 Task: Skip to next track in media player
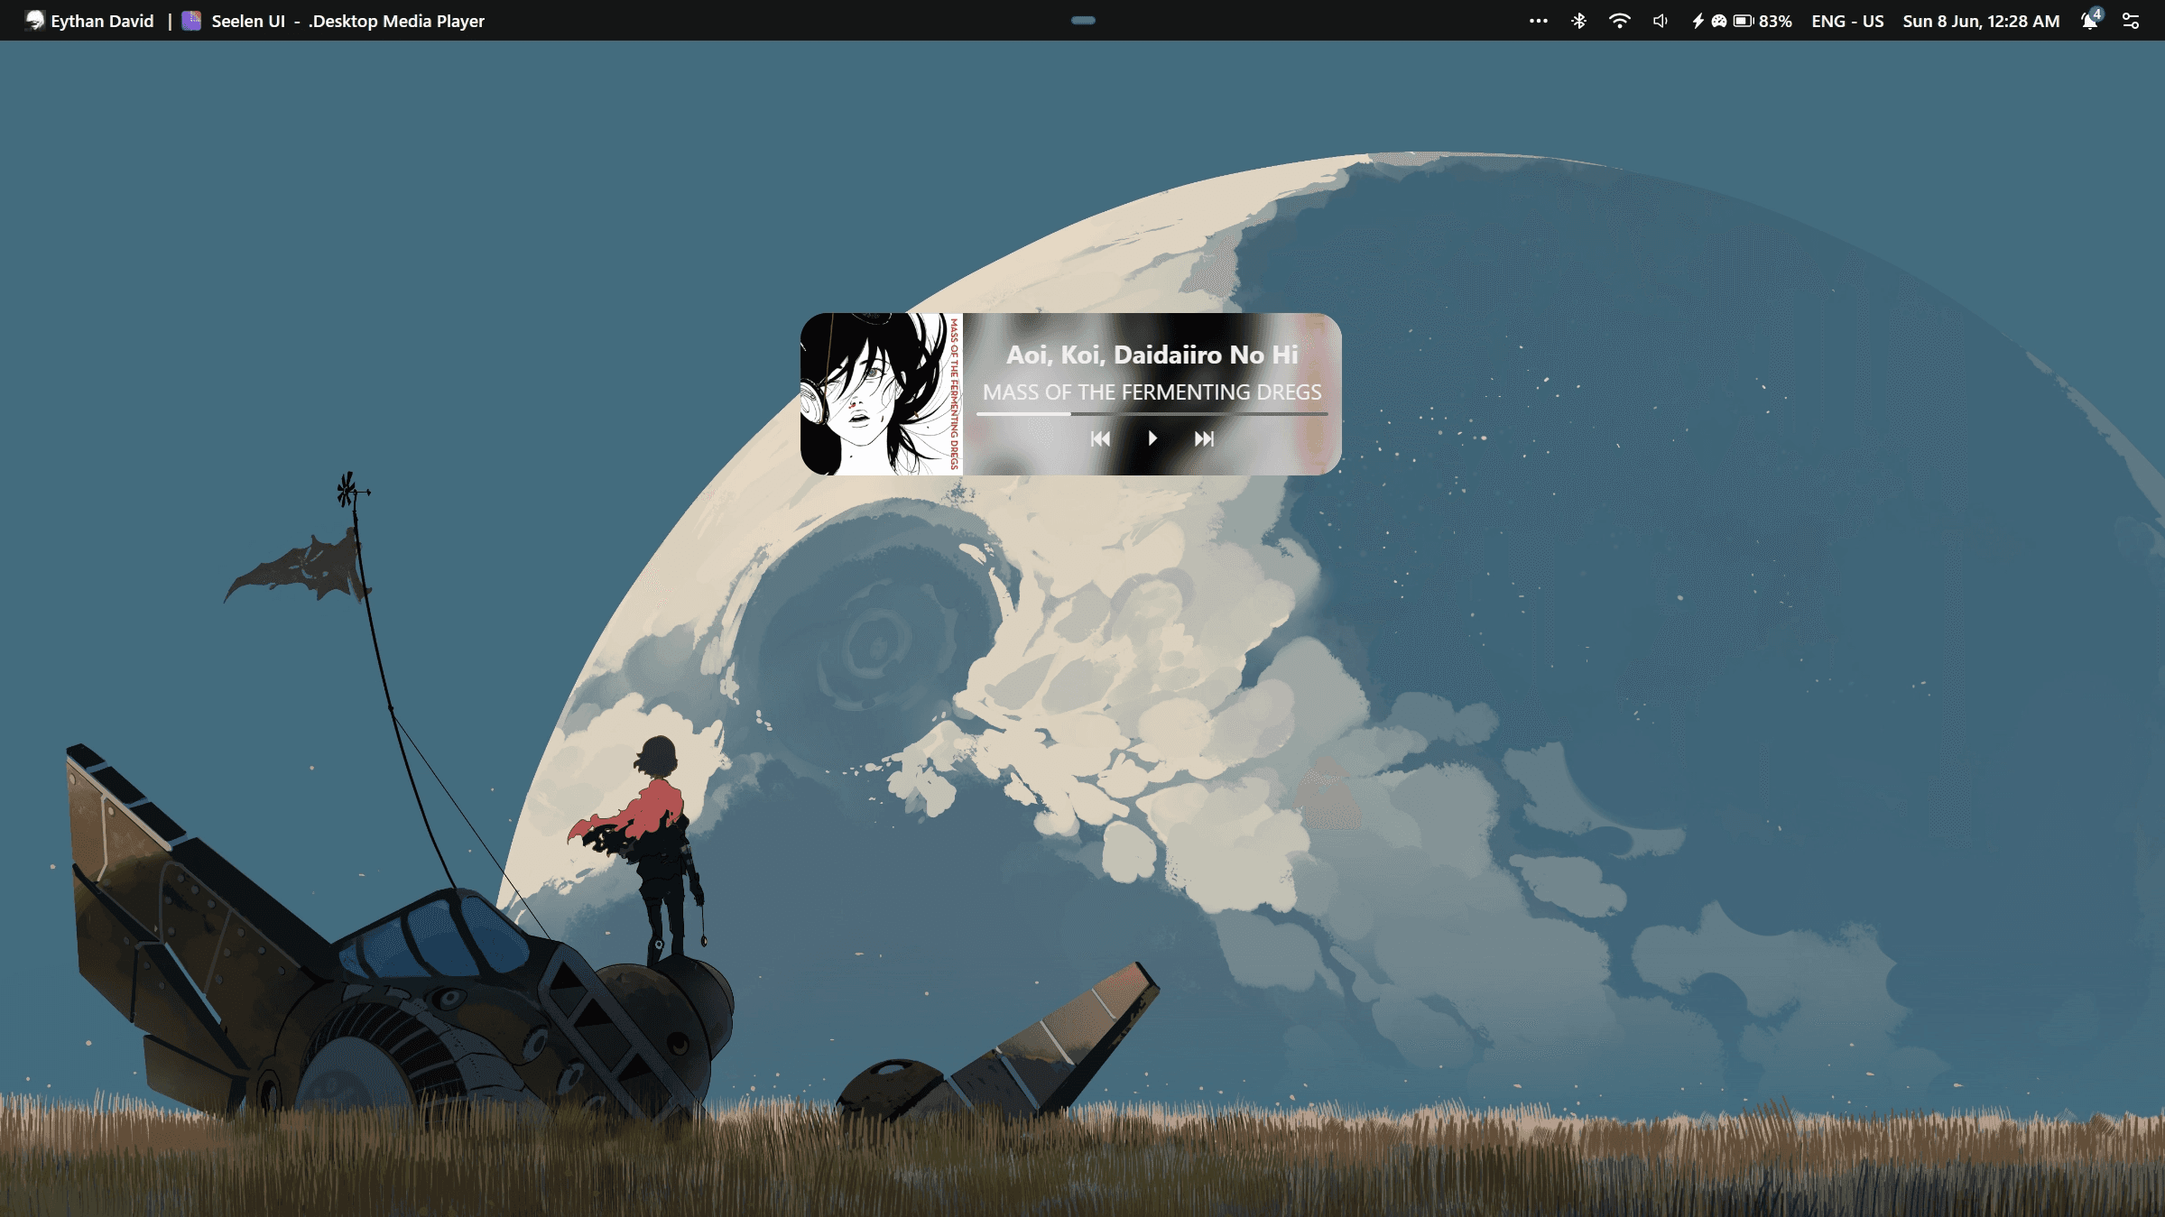pyautogui.click(x=1204, y=438)
